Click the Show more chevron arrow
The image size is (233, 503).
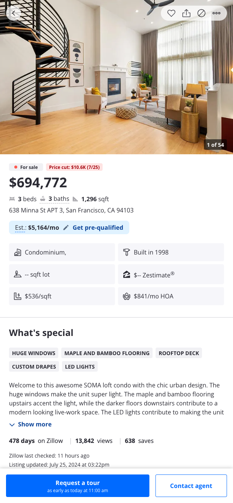pyautogui.click(x=12, y=425)
